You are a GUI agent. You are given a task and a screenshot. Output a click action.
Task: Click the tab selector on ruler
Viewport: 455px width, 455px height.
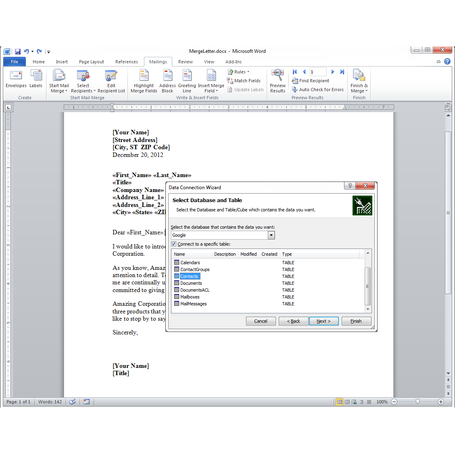pos(8,107)
